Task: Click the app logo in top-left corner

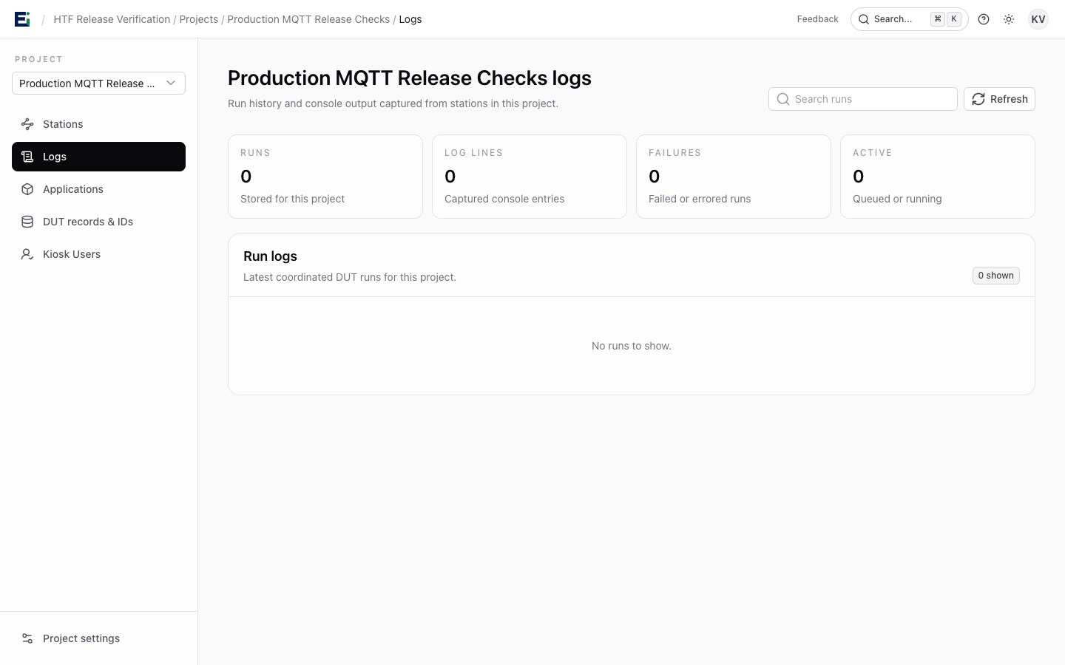Action: click(22, 19)
